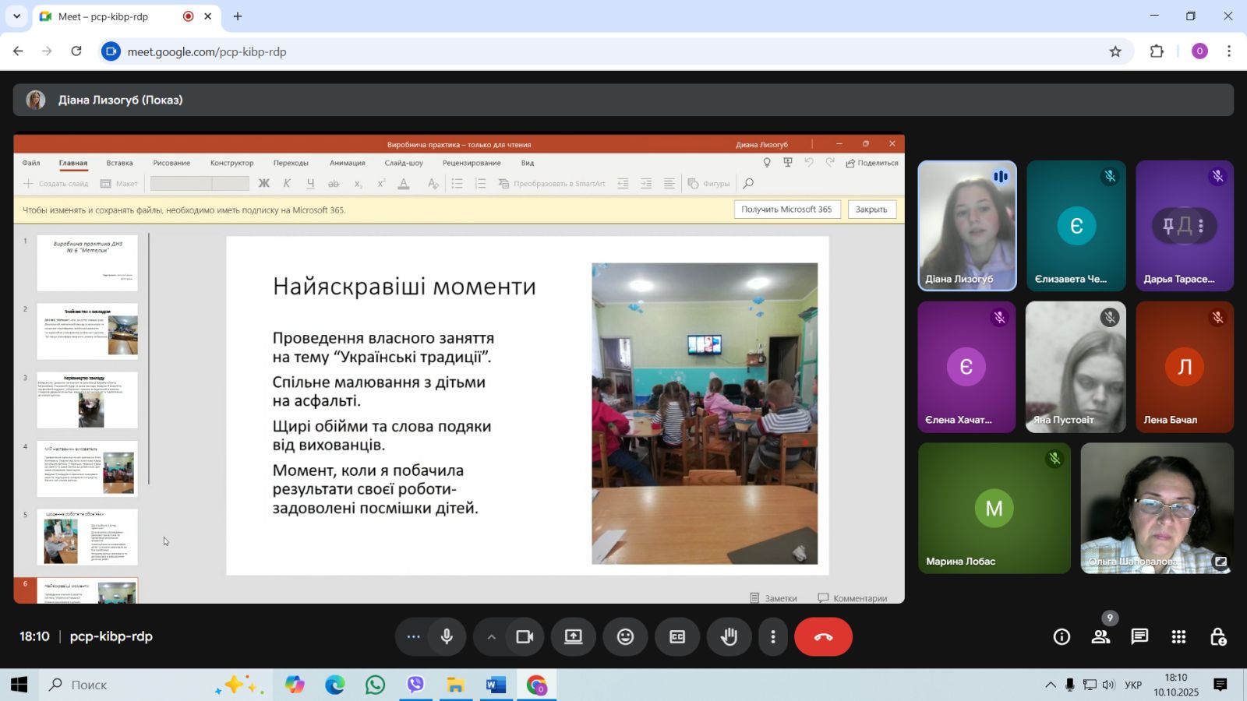
Task: Expand audio and video settings arrow
Action: click(491, 637)
